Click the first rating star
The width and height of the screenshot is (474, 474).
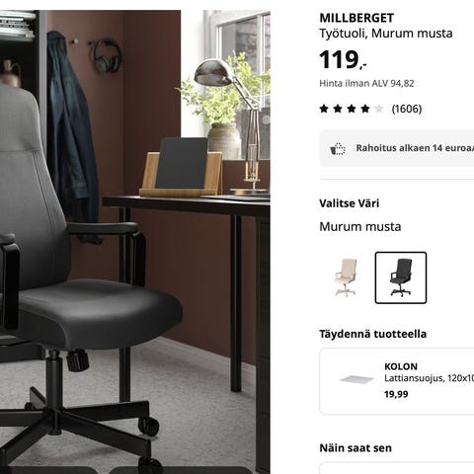coord(324,109)
